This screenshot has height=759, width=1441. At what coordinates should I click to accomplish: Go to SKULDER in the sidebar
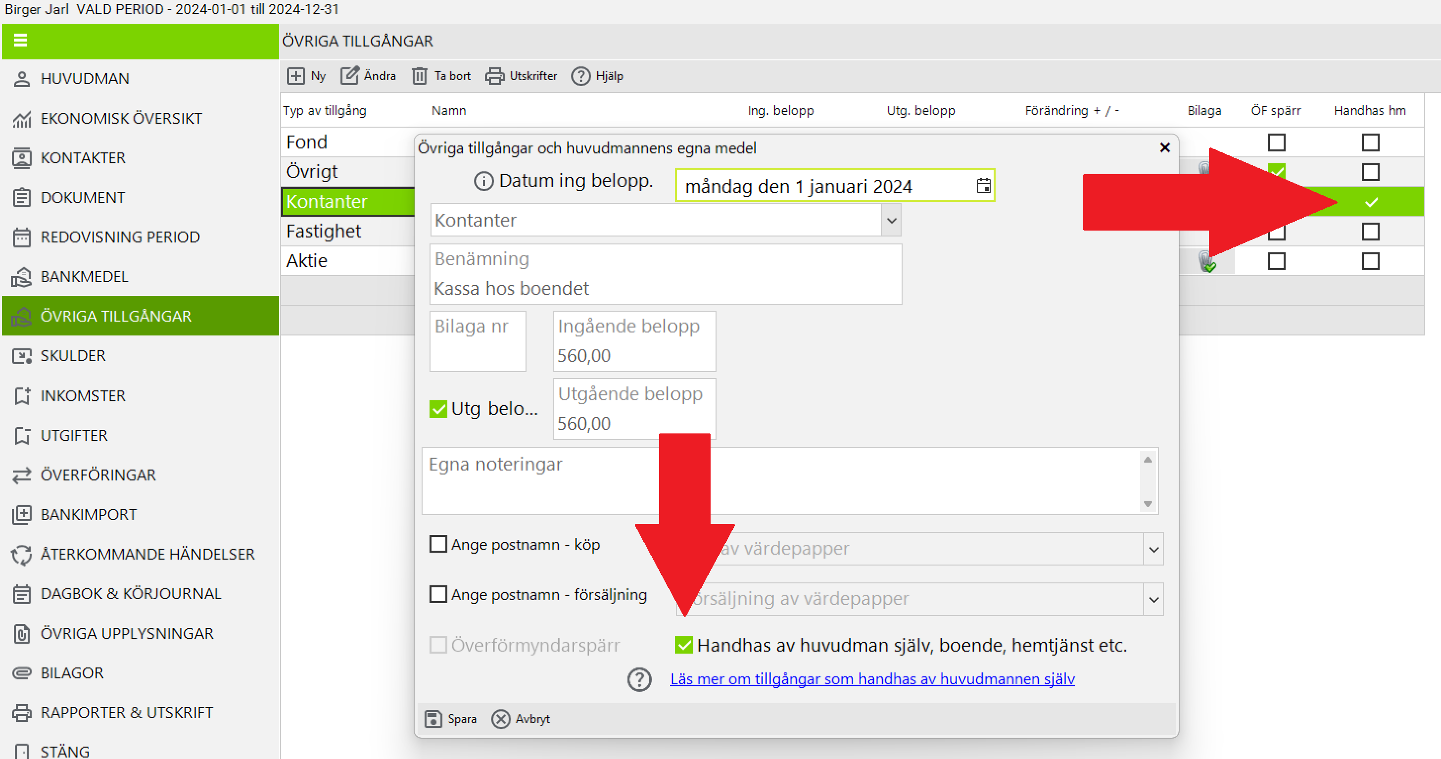point(141,356)
